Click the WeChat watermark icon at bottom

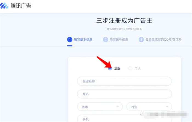click(x=143, y=113)
